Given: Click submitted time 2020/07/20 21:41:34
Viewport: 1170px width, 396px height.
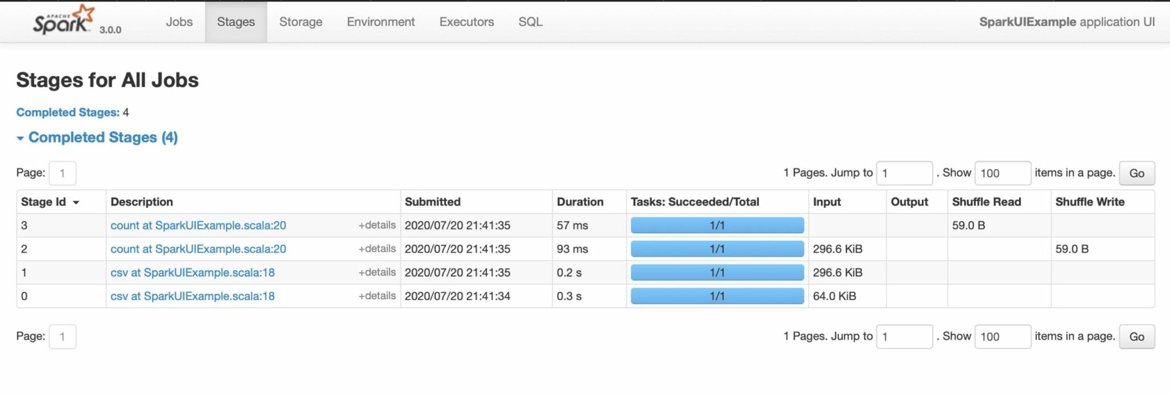Looking at the screenshot, I should tap(458, 296).
